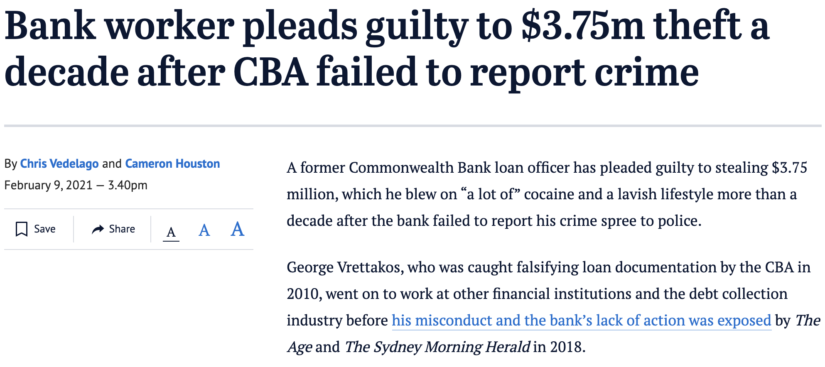Click the Share arrow icon
The height and width of the screenshot is (367, 825).
click(98, 229)
